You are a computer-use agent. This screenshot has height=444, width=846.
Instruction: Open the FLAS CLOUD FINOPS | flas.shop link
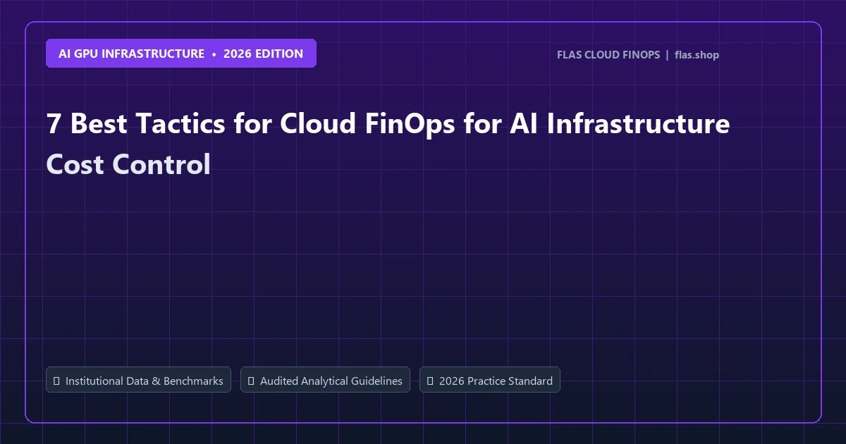click(x=638, y=55)
